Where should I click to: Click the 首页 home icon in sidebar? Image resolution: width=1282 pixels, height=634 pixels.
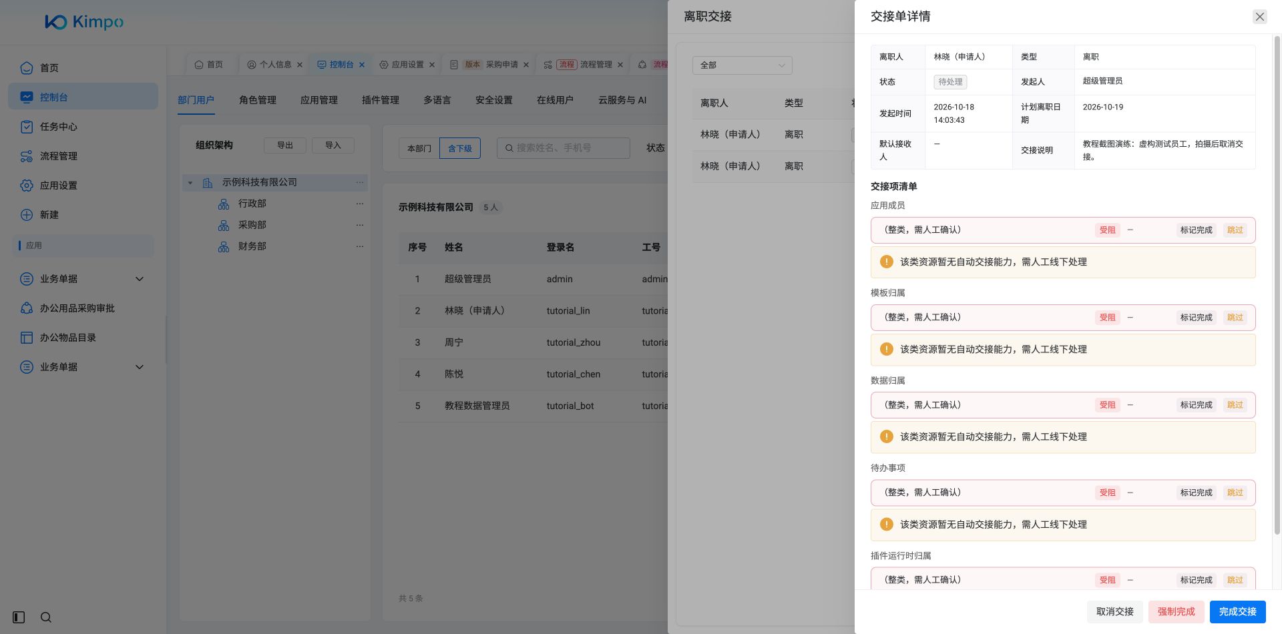click(27, 68)
